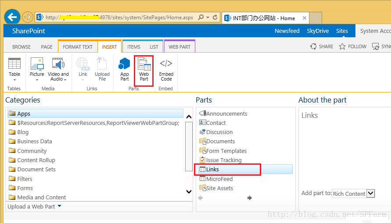This screenshot has height=223, width=391.
Task: Click the SHARE icon button
Action: (x=322, y=46)
